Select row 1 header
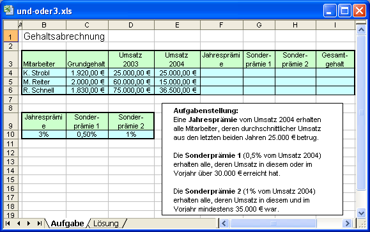370x232 pixels. 11,36
